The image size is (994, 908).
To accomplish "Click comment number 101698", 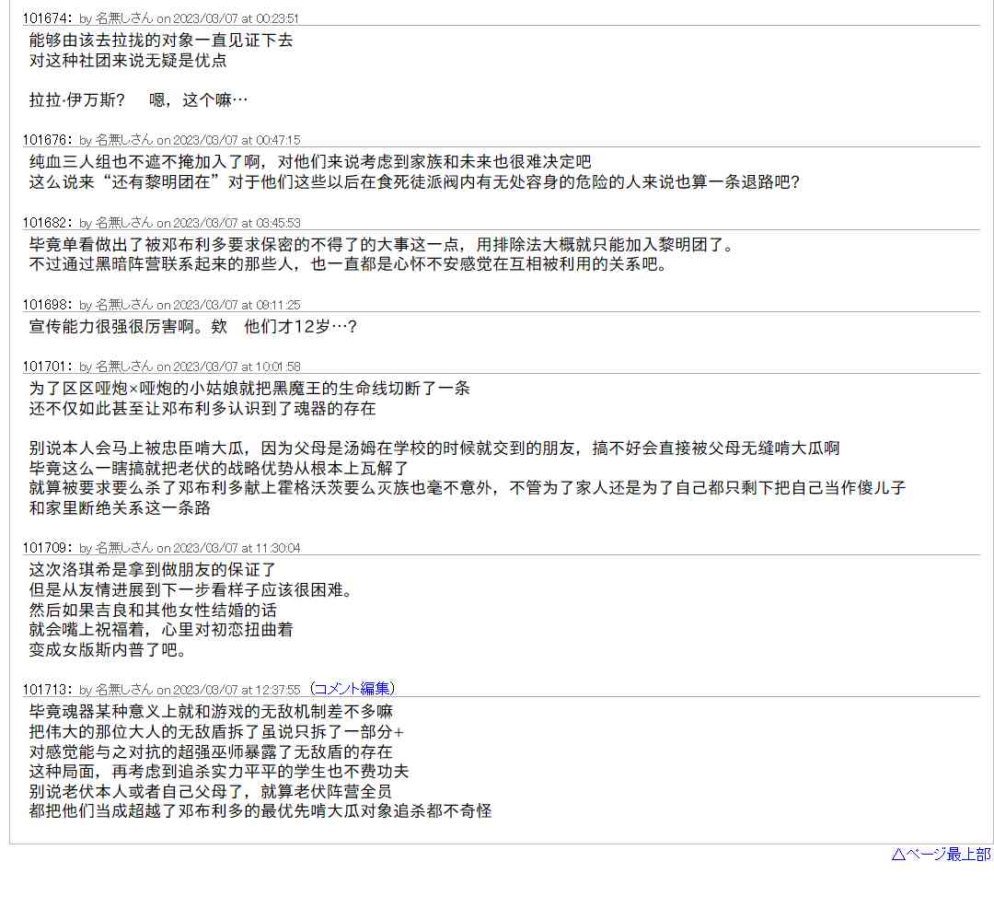I will tap(45, 305).
